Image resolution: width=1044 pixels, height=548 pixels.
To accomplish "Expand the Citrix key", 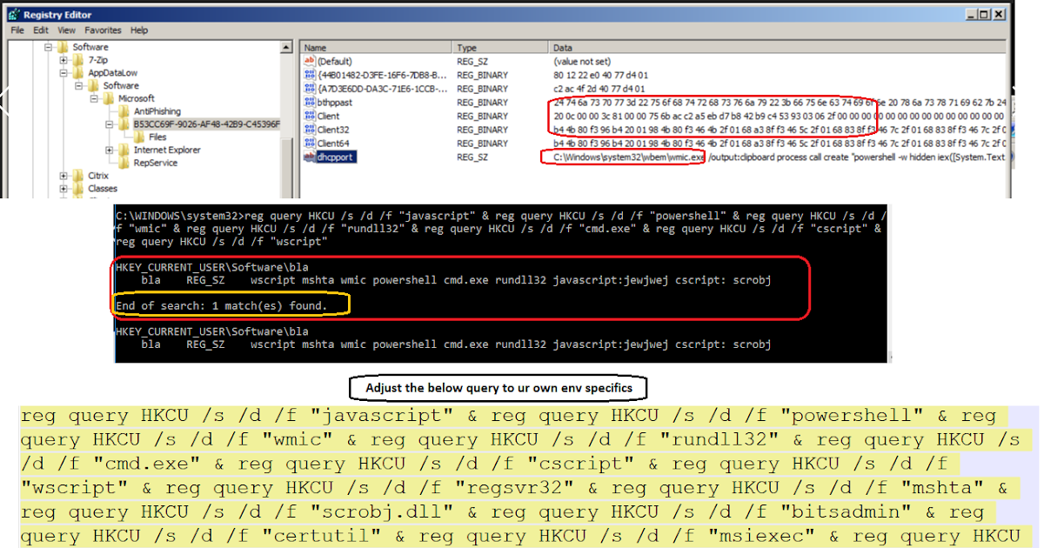I will [x=64, y=176].
